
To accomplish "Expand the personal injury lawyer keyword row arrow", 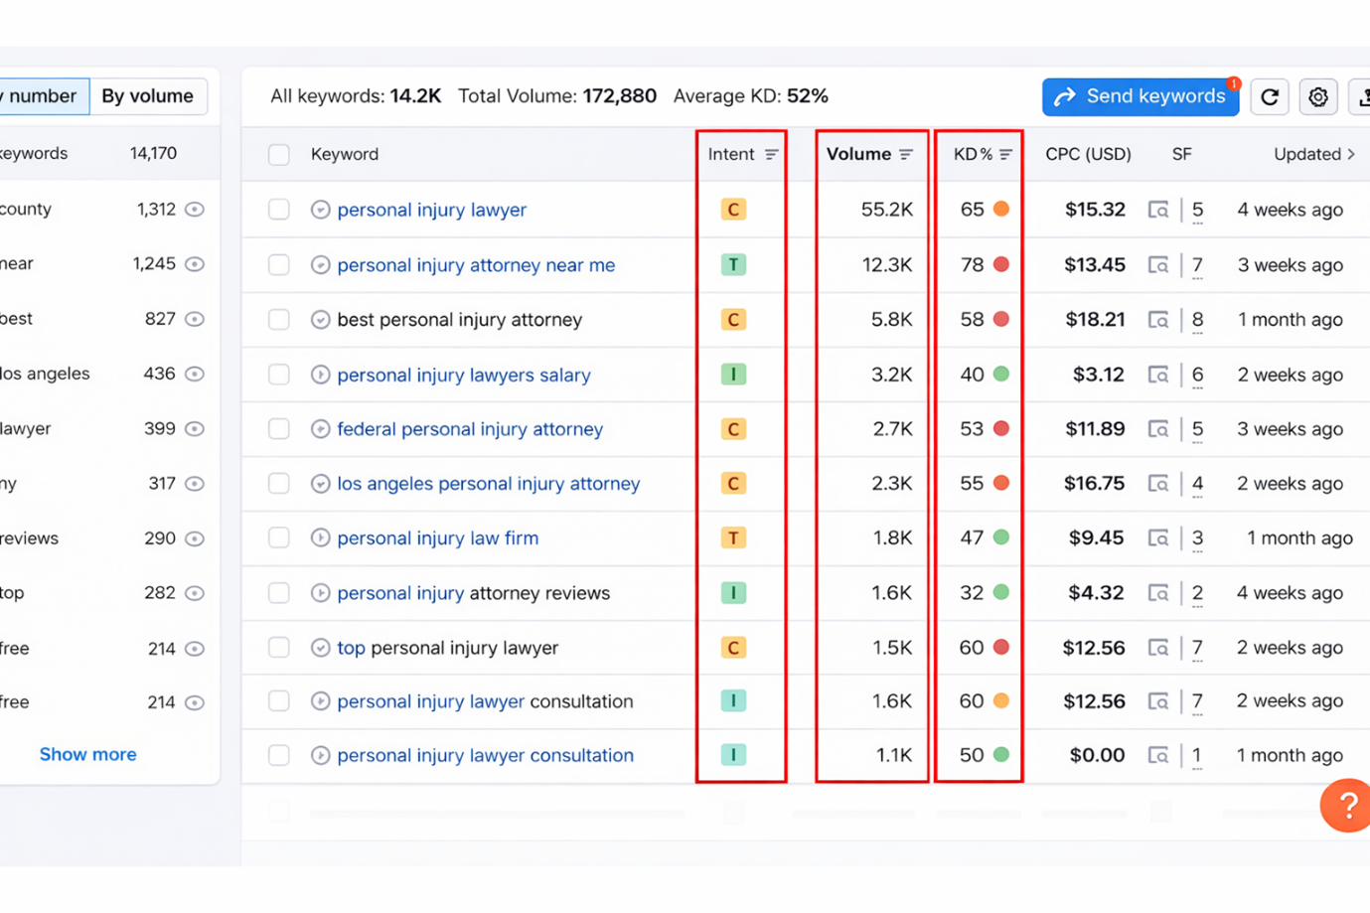I will tap(320, 210).
